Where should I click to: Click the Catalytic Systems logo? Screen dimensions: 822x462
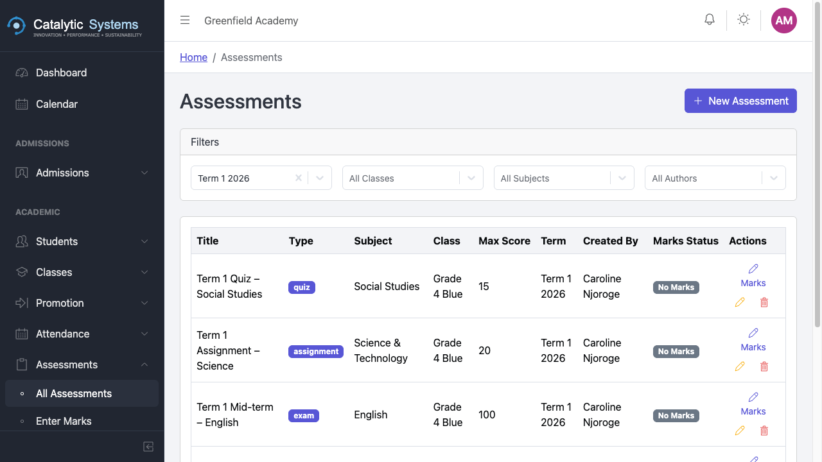pos(74,26)
